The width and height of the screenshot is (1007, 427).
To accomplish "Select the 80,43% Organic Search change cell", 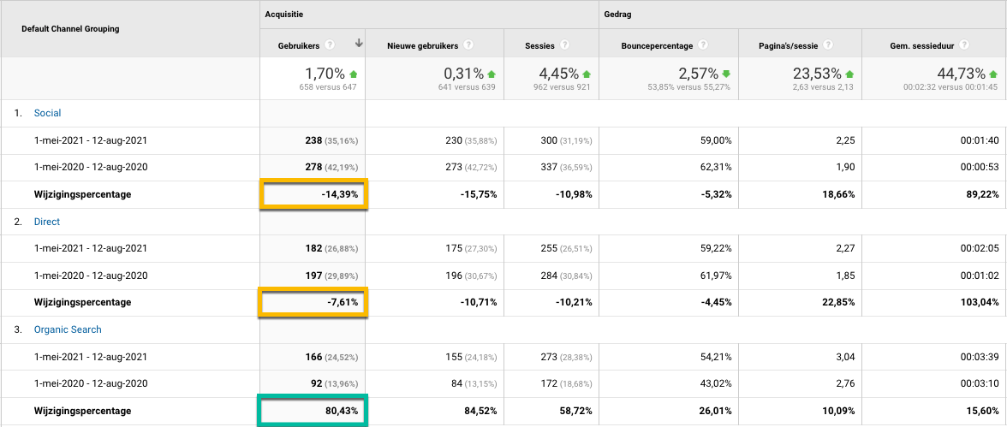I will click(313, 411).
